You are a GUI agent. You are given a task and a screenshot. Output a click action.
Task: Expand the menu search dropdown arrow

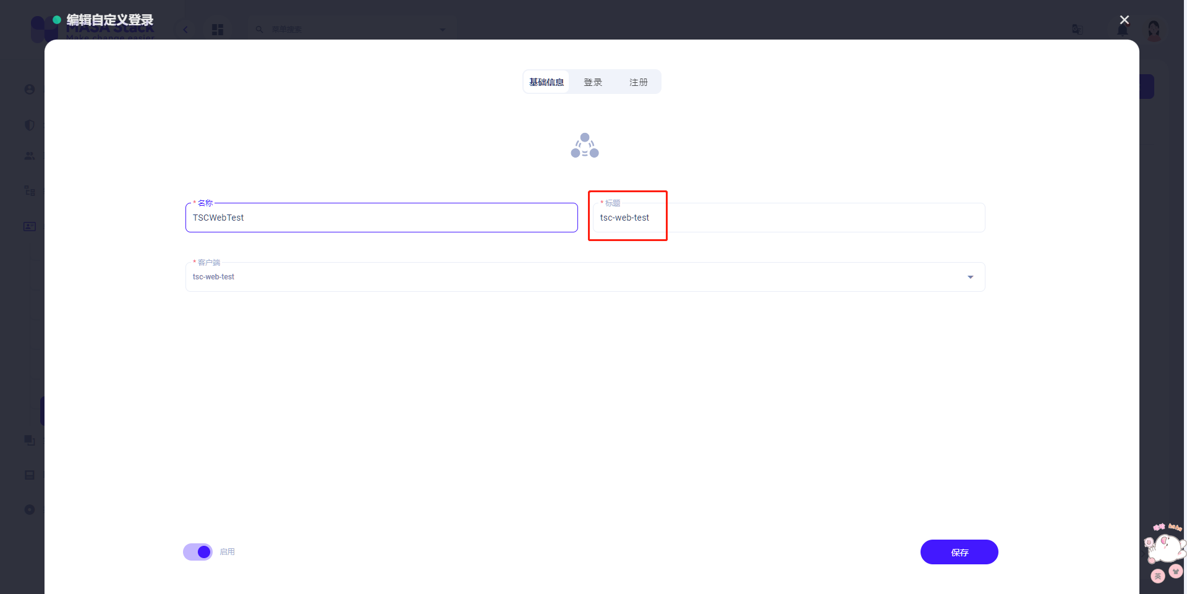pos(442,29)
